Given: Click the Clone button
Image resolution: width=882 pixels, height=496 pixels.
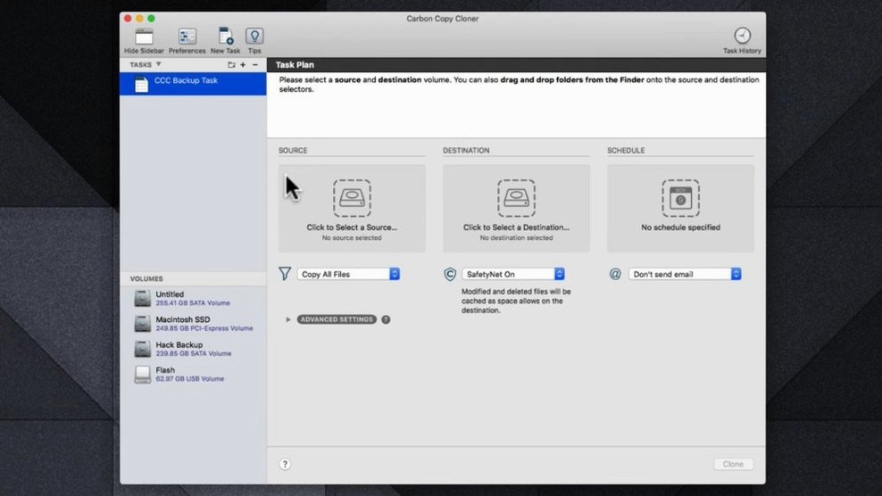Looking at the screenshot, I should click(x=733, y=464).
